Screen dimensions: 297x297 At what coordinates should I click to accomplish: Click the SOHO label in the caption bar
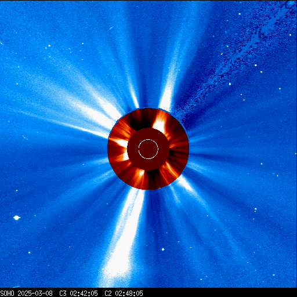pos(7,294)
